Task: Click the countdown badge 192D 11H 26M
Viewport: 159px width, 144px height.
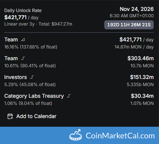Action: coord(129,25)
